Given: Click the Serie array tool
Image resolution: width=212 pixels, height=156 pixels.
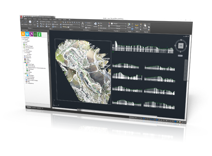Looking at the screenshot, I should click(54, 27).
